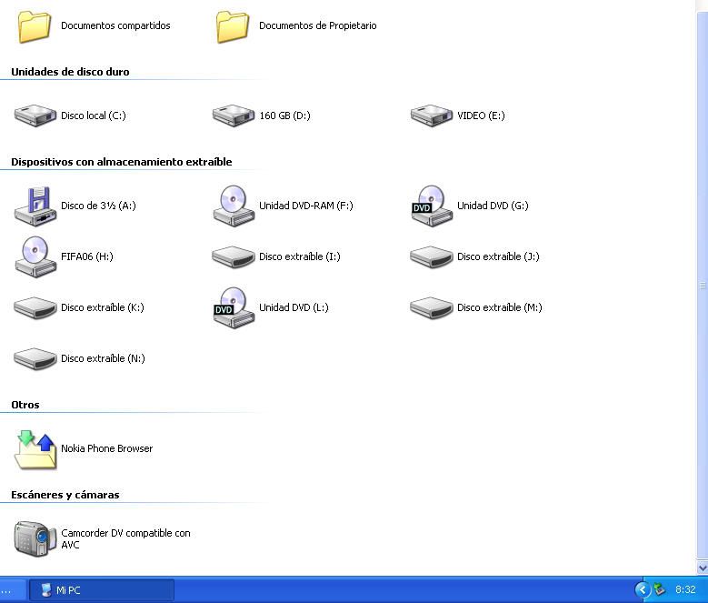Select the 160 GB (D:) drive
Viewport: 708px width, 603px height.
pos(234,116)
